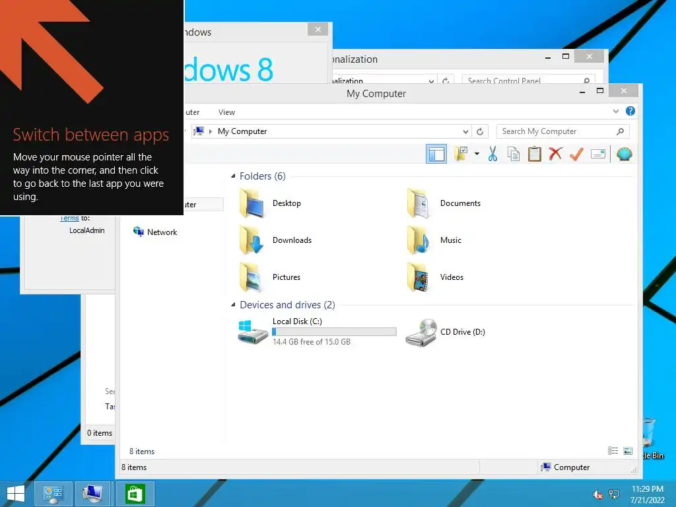Open the View tab in My Computer
676x507 pixels.
coord(226,112)
